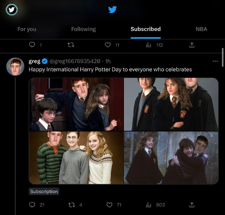The height and width of the screenshot is (215, 225).
Task: Open profile menu via bird avatar
Action: coord(12,10)
